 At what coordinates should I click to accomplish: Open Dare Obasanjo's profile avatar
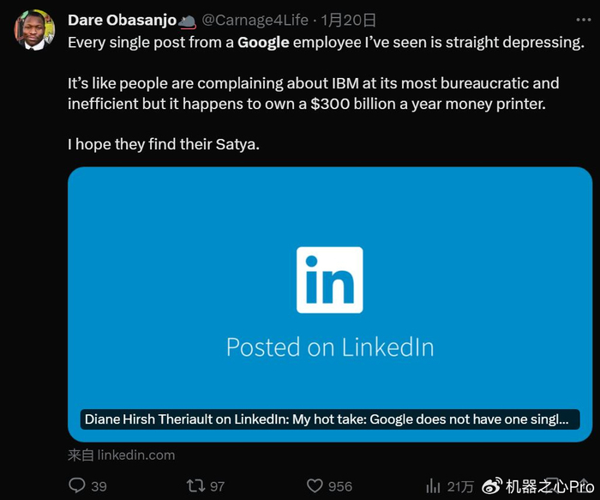point(35,29)
